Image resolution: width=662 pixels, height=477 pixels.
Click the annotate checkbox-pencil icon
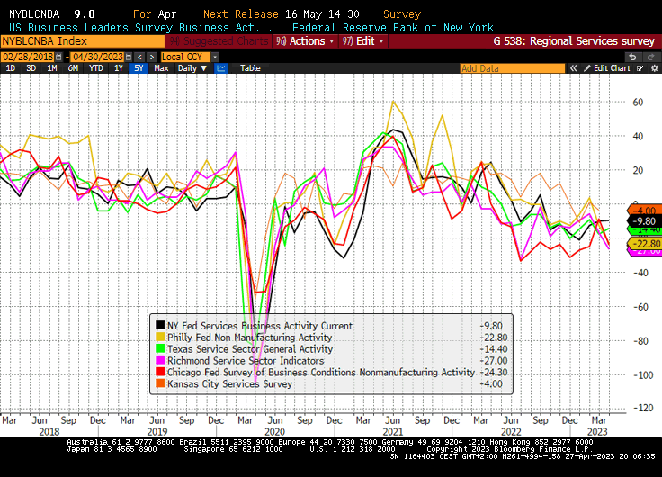click(x=640, y=68)
